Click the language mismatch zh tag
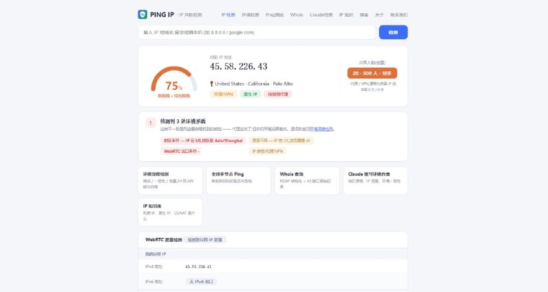The width and height of the screenshot is (548, 292). 282,141
